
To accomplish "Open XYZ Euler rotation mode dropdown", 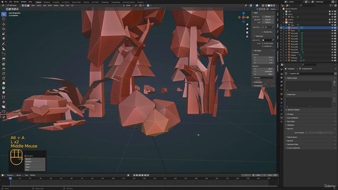I will pos(264,78).
